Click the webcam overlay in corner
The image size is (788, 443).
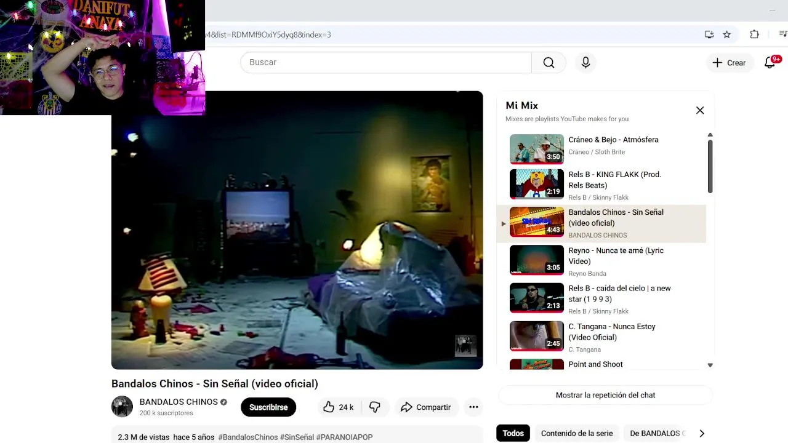102,57
